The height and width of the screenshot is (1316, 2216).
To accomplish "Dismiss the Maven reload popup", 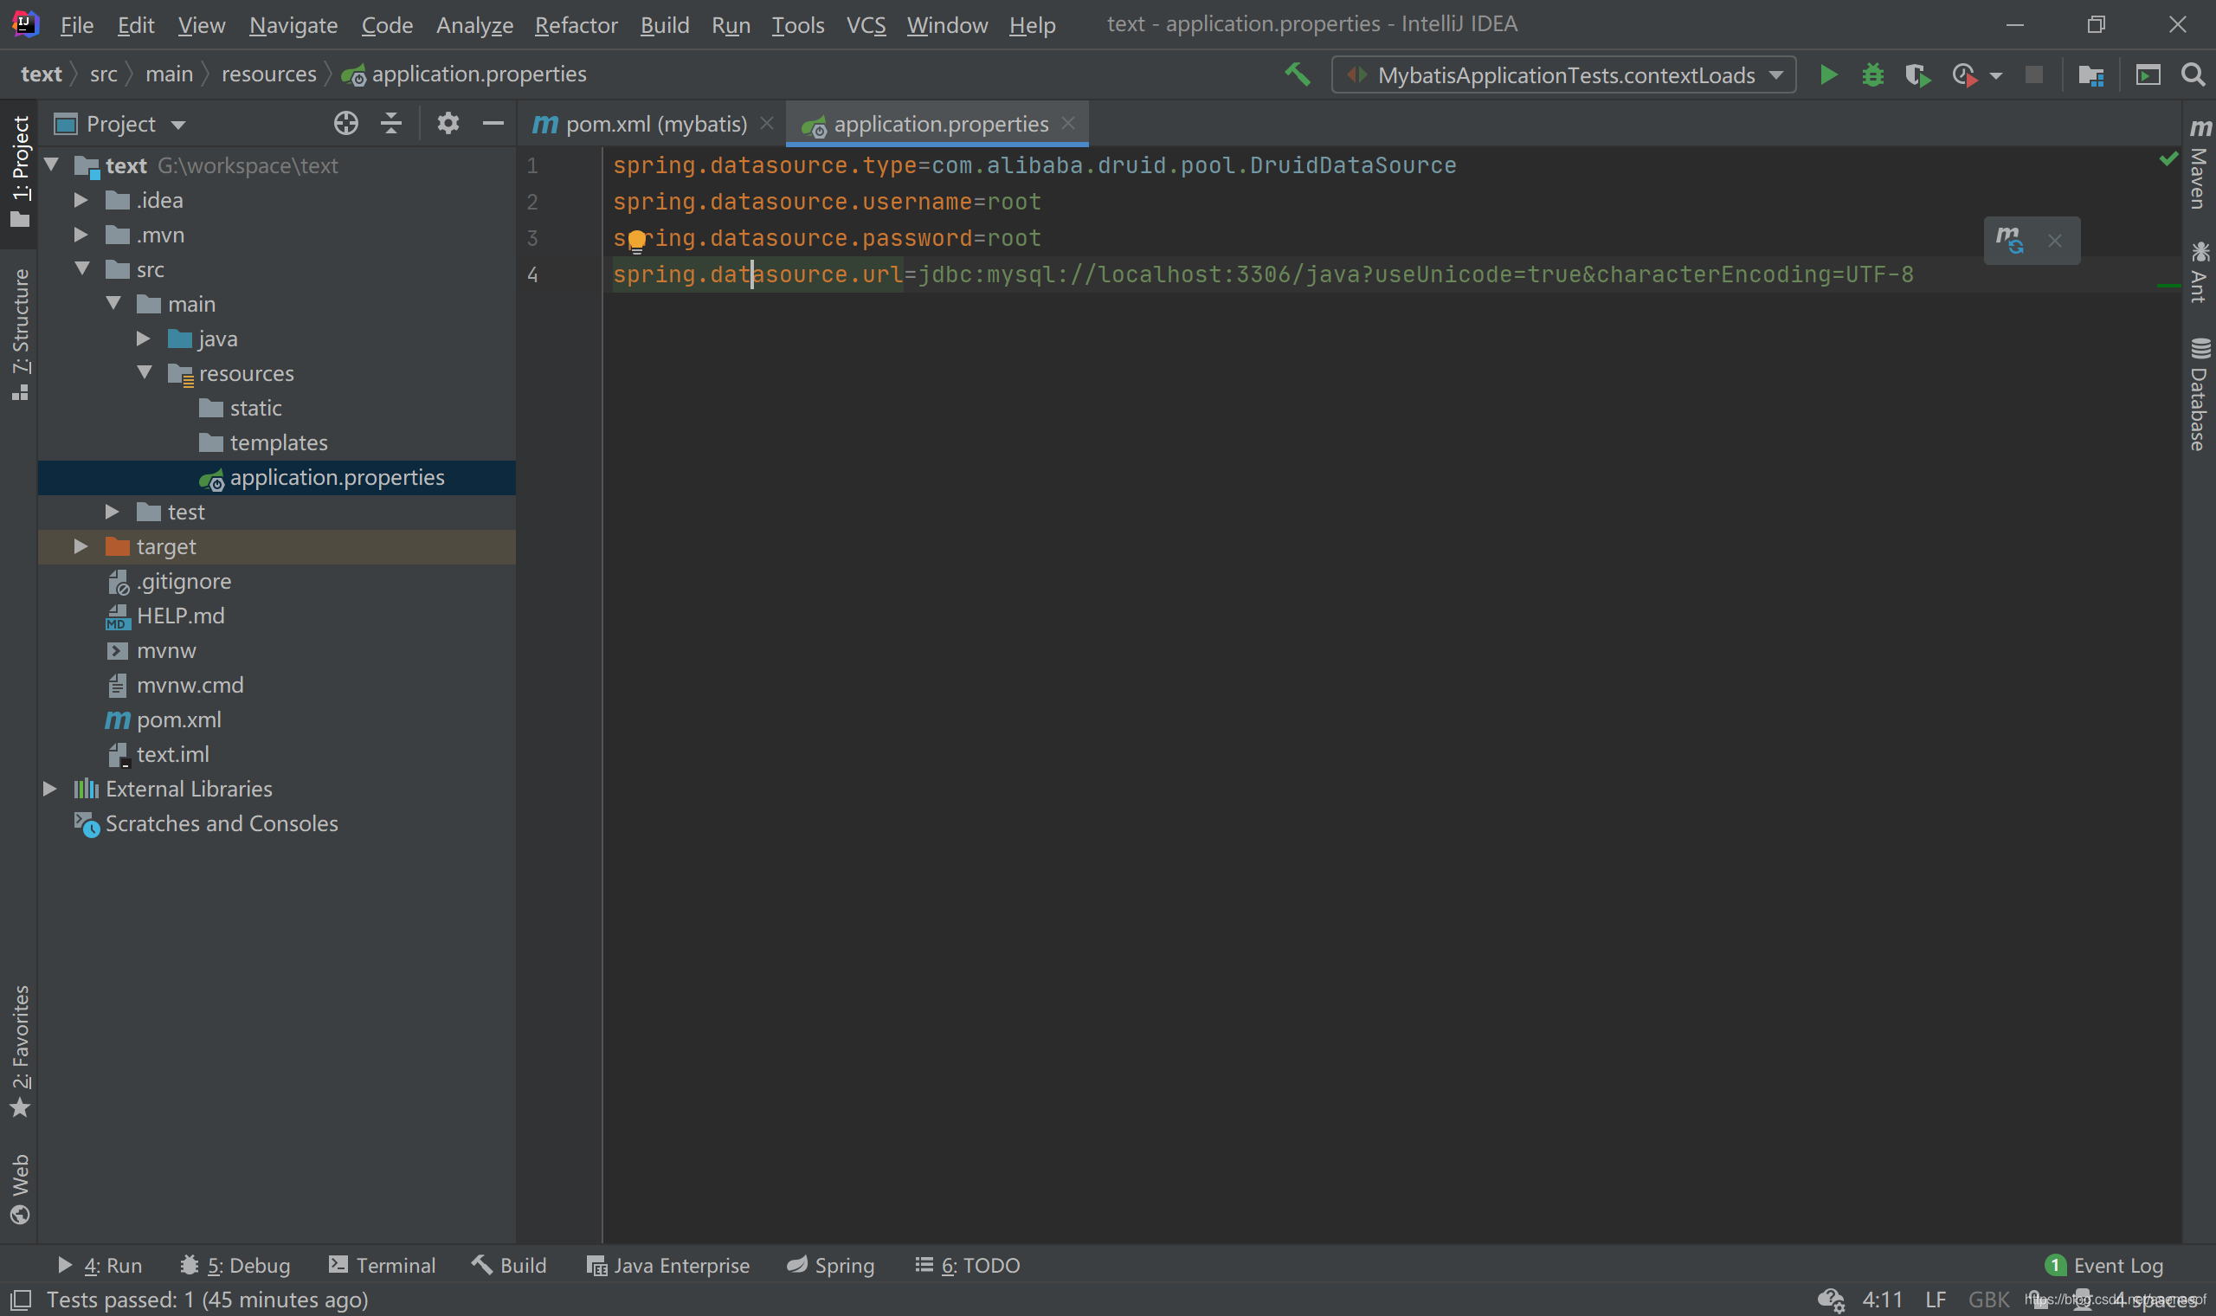I will pos(2055,242).
